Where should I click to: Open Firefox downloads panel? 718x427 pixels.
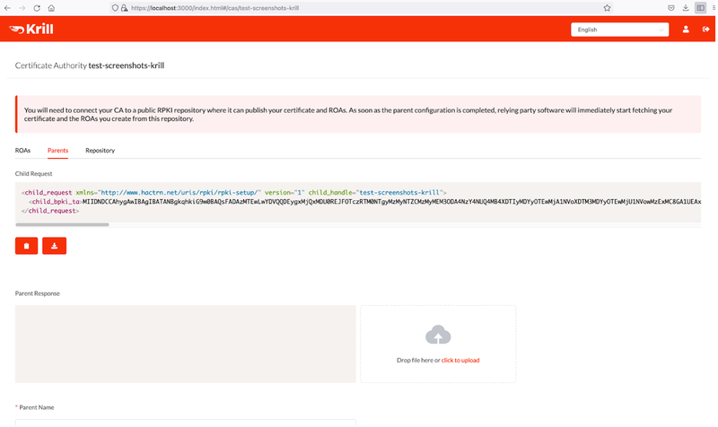pyautogui.click(x=687, y=7)
